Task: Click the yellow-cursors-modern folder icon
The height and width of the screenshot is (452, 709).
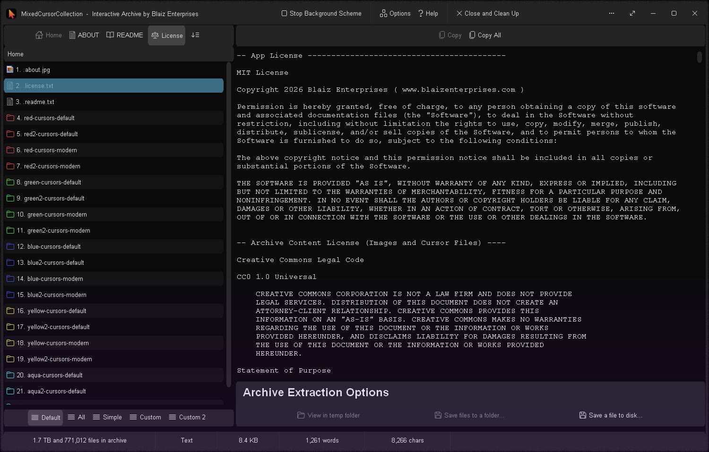Action: click(10, 343)
